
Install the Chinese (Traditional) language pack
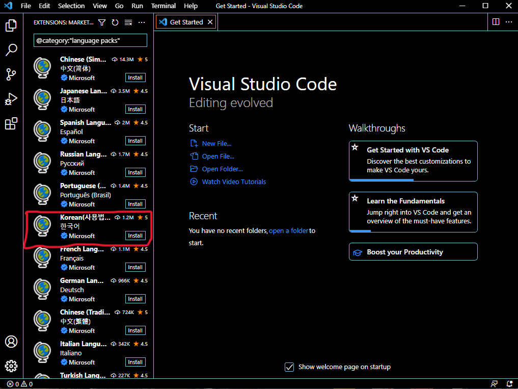coord(135,330)
